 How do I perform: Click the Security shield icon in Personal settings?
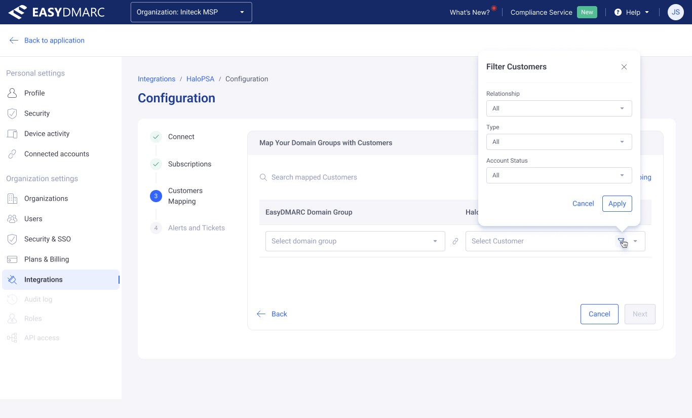point(12,113)
